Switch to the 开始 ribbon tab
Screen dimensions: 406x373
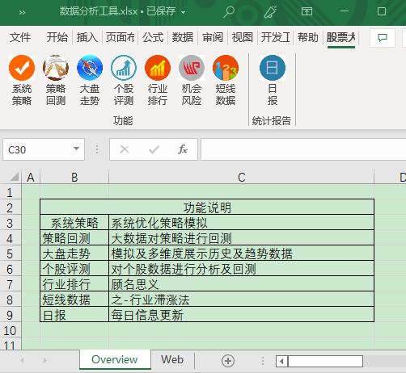click(x=57, y=37)
